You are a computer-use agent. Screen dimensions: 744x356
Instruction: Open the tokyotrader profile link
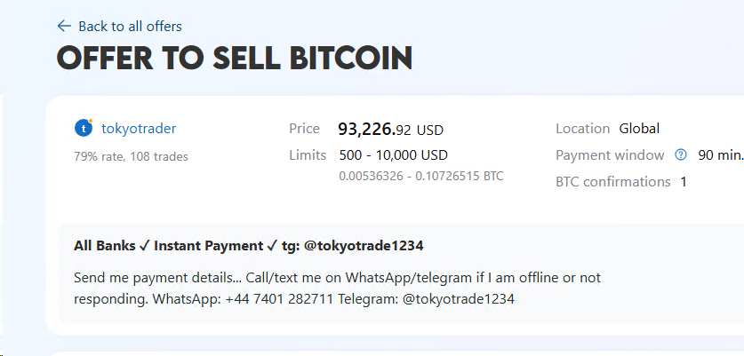click(x=139, y=129)
